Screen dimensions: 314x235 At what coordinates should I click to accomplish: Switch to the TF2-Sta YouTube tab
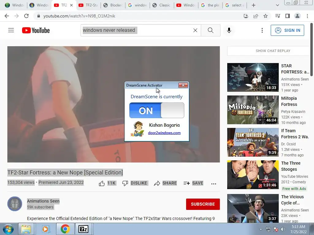pyautogui.click(x=89, y=5)
